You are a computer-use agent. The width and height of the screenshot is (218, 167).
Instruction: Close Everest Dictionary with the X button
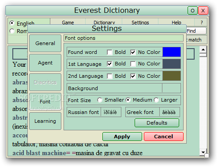pyautogui.click(x=203, y=11)
